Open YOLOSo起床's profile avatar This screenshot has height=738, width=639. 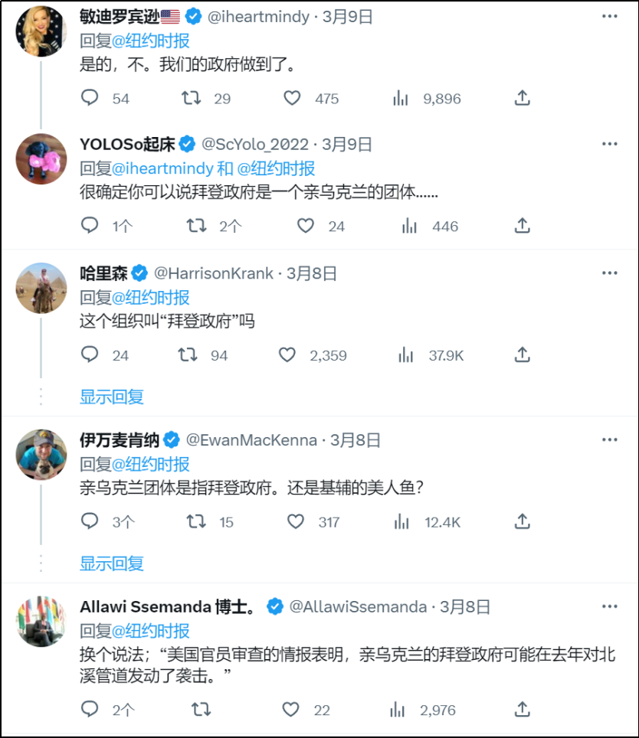pos(41,159)
